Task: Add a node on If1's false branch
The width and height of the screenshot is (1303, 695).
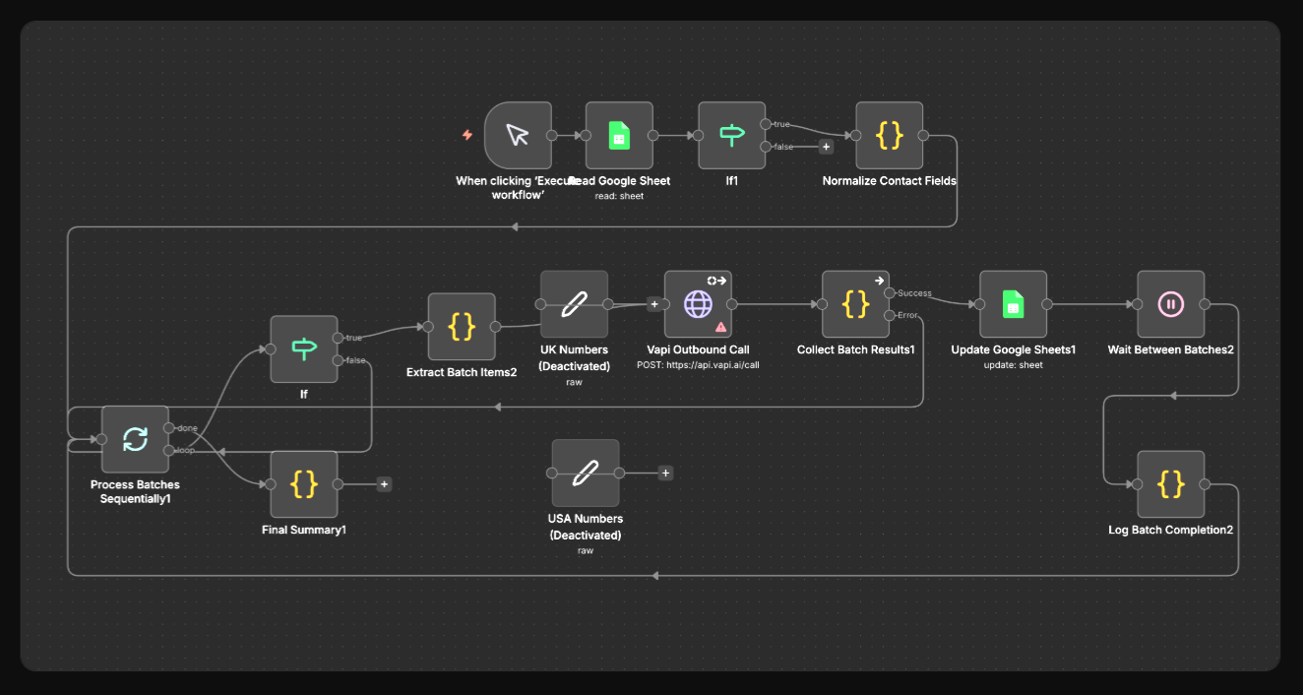Action: click(x=826, y=146)
